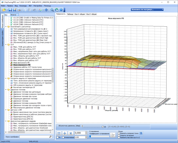Toggle the U1119 DTC checkbox

[11, 18]
